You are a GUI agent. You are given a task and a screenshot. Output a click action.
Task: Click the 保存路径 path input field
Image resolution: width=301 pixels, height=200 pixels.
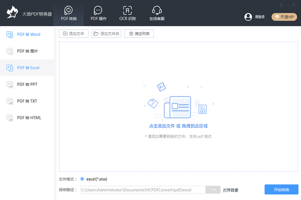point(143,190)
